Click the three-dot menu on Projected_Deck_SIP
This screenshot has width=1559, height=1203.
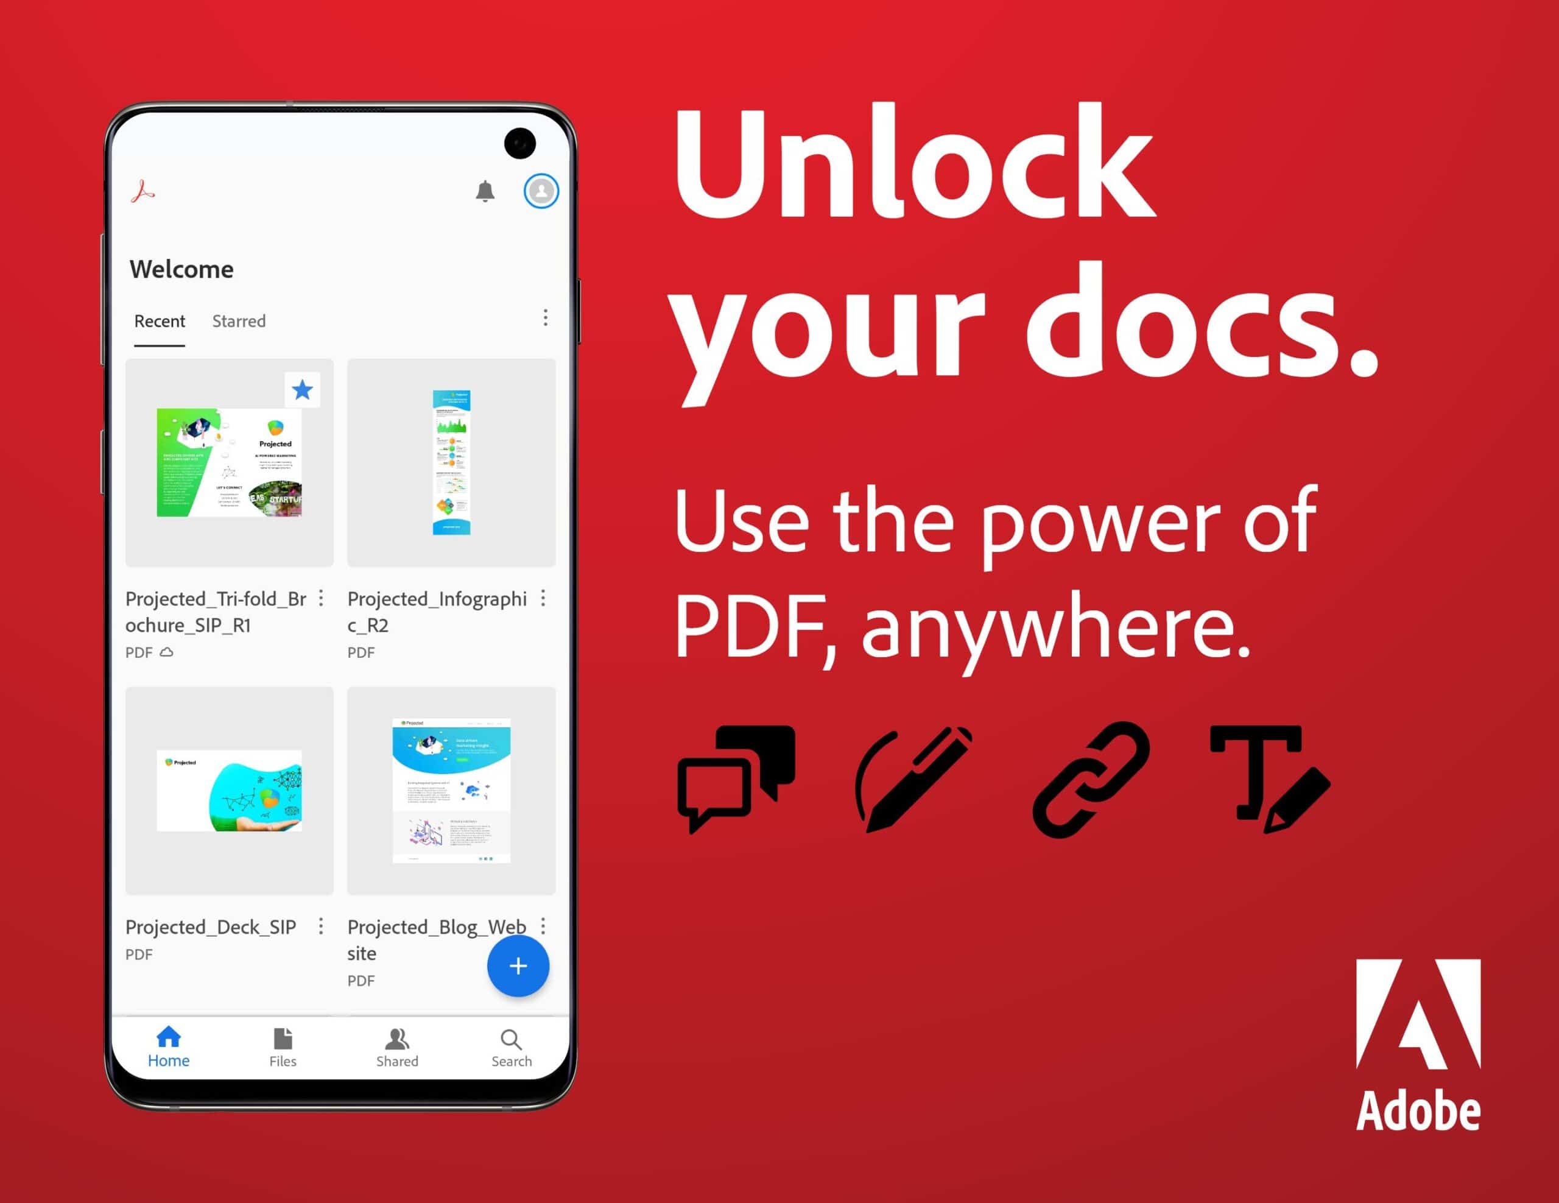[x=320, y=926]
